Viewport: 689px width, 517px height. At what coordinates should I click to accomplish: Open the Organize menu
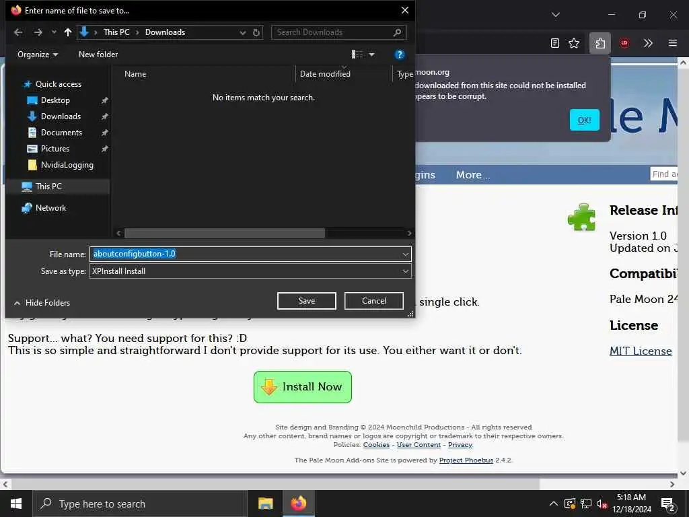pos(38,55)
